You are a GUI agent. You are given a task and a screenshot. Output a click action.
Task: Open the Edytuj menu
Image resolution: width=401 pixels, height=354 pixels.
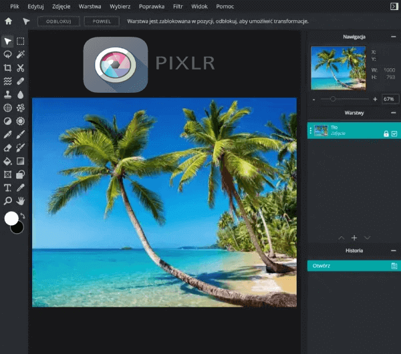(x=35, y=7)
